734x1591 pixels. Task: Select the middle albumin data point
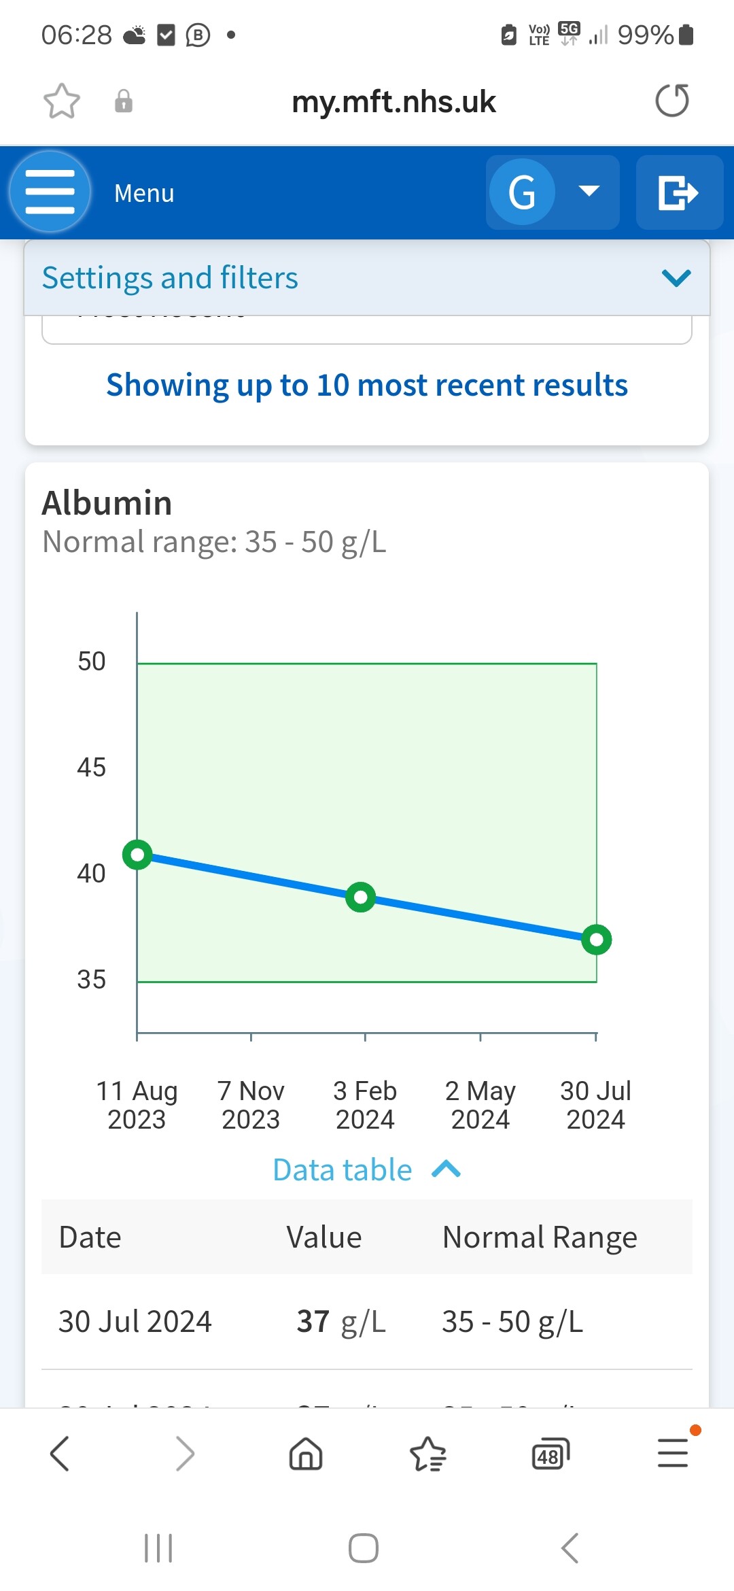tap(360, 897)
